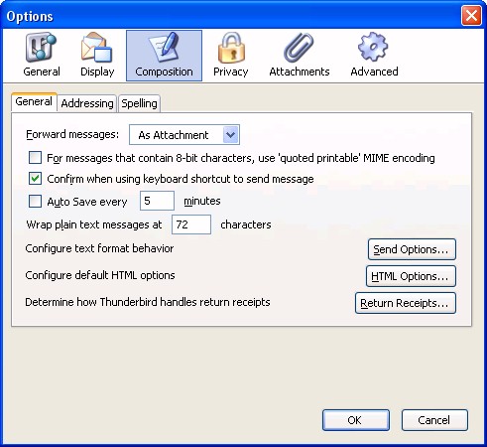Screen dimensions: 487x447
Task: Uncheck Confirm when using keyboard shortcut
Action: coord(35,179)
